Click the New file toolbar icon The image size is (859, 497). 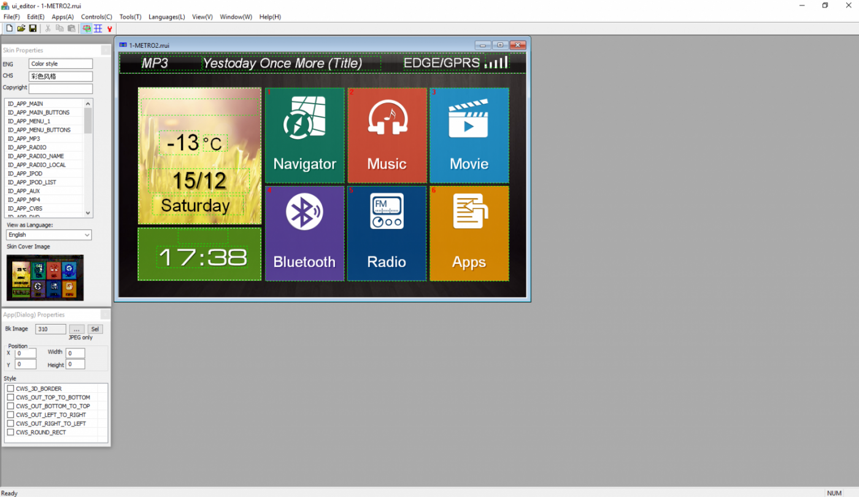tap(9, 29)
